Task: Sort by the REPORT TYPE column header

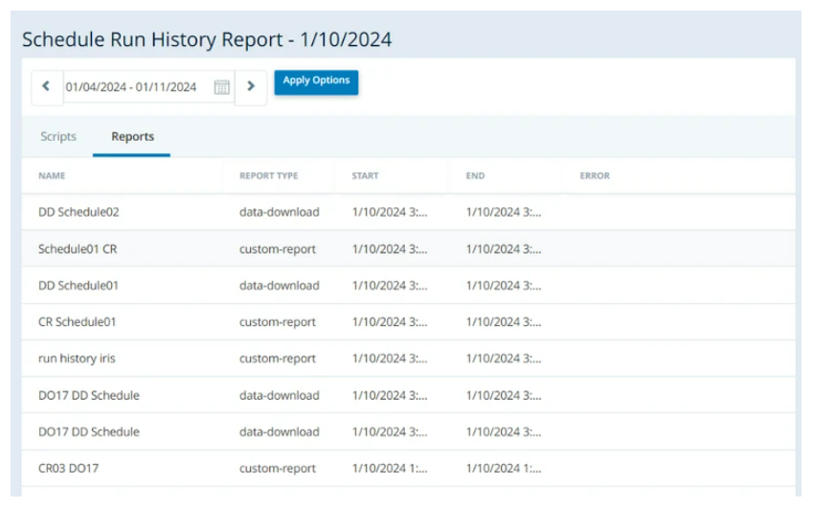Action: pyautogui.click(x=268, y=176)
